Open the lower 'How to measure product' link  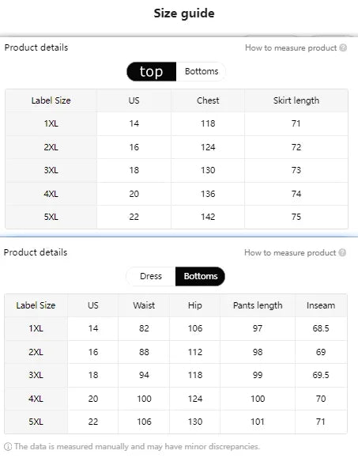[290, 252]
